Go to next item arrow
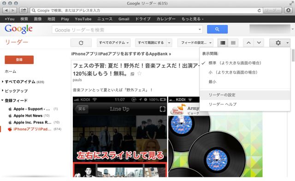295x181 pixels. pos(259,43)
